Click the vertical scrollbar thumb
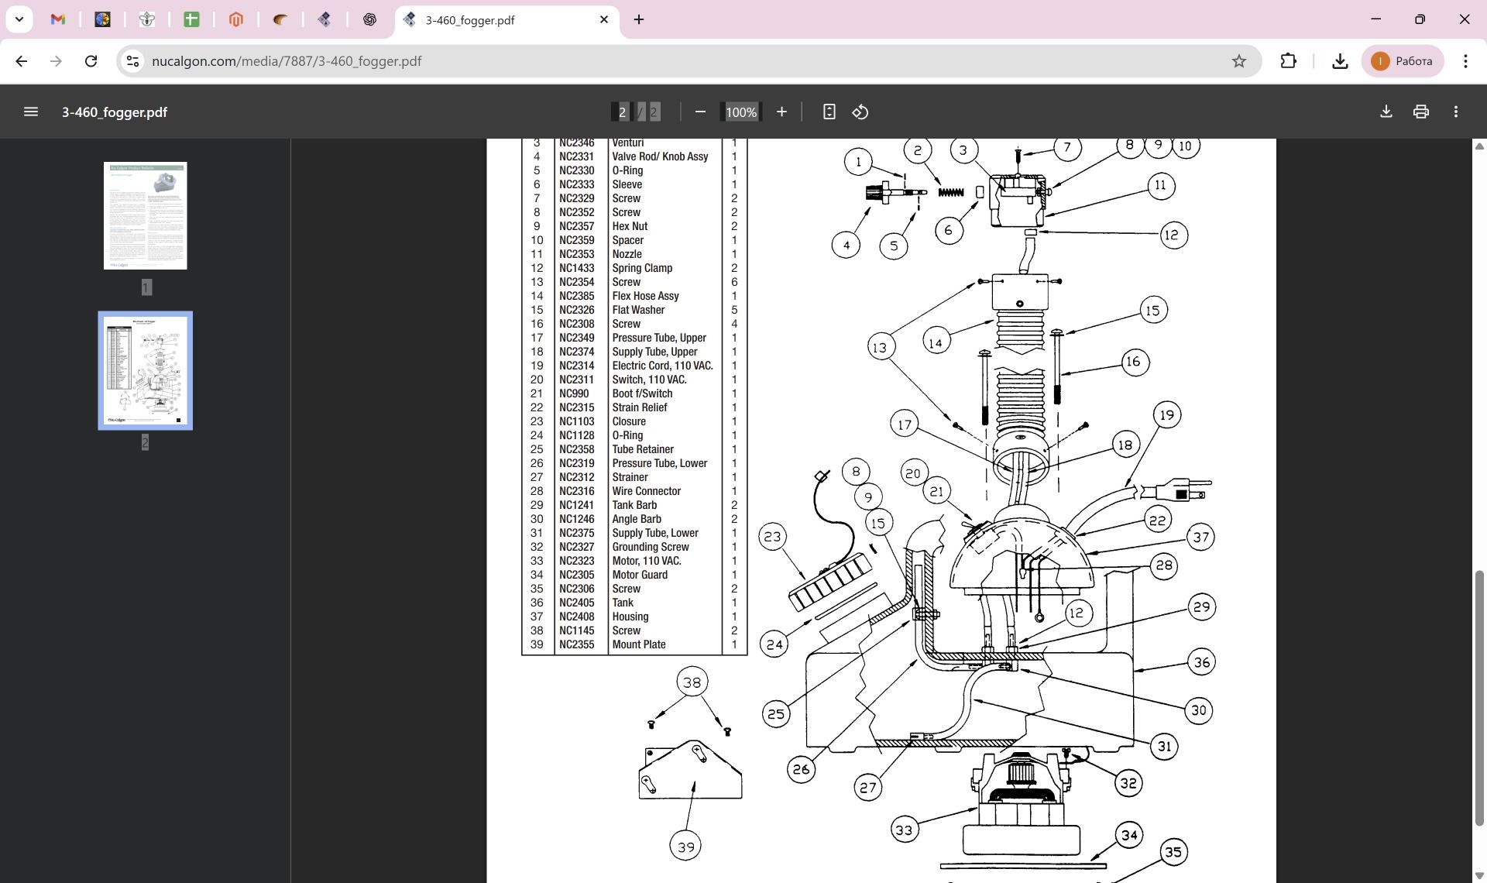1487x883 pixels. [x=1479, y=697]
